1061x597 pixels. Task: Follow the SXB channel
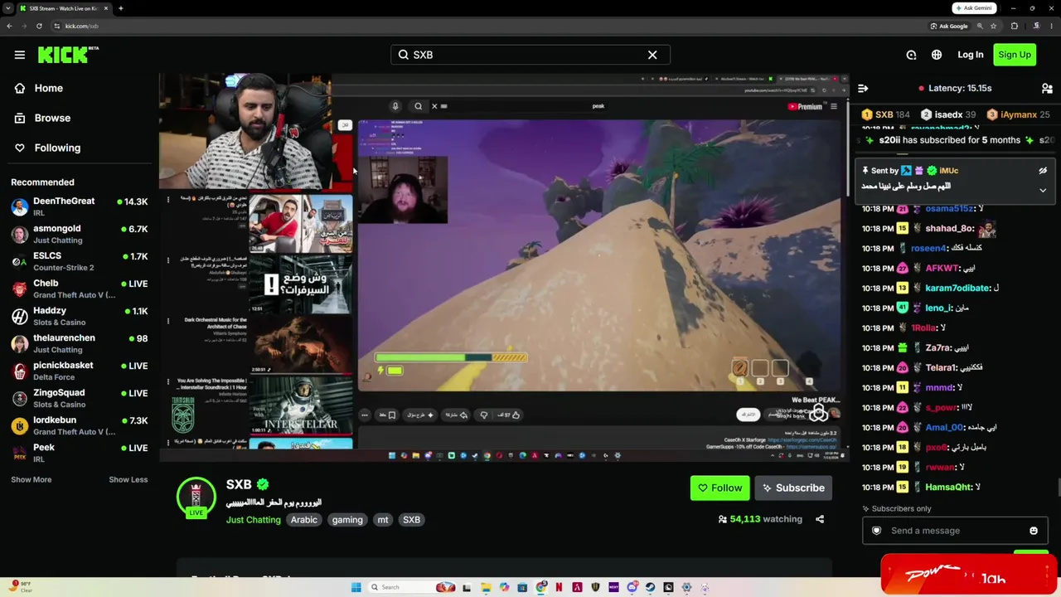tap(719, 488)
